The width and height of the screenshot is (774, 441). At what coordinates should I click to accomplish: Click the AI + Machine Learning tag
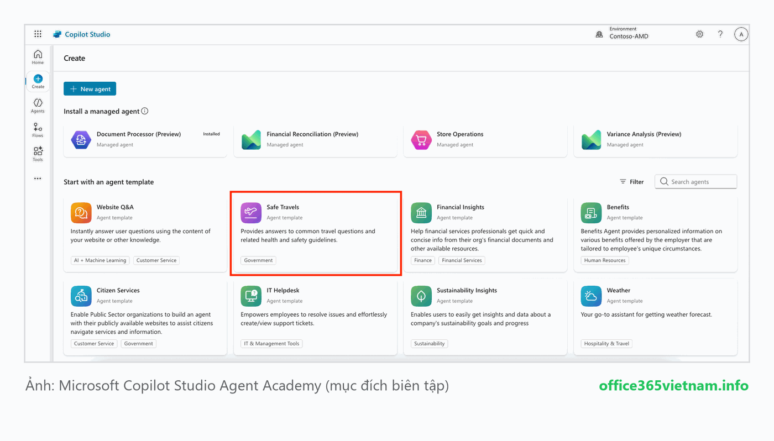tap(100, 260)
